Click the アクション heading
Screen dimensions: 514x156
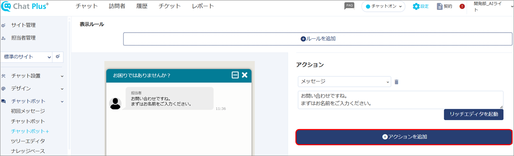coord(310,65)
